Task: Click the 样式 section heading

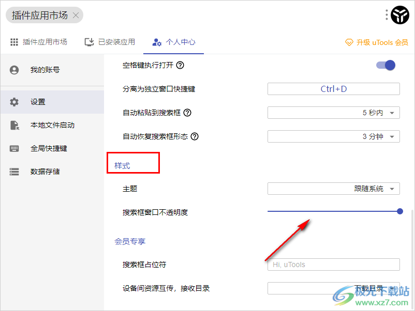Action: coord(122,166)
